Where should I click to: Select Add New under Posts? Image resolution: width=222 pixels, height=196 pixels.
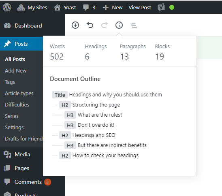[15, 70]
